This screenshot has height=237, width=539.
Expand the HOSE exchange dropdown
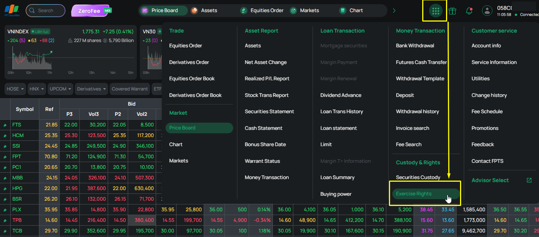click(x=15, y=89)
